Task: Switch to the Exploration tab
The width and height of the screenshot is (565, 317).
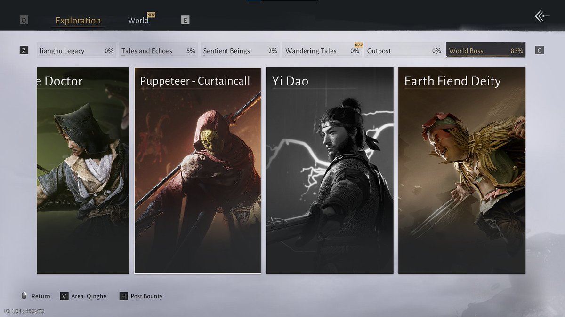Action: click(x=78, y=21)
